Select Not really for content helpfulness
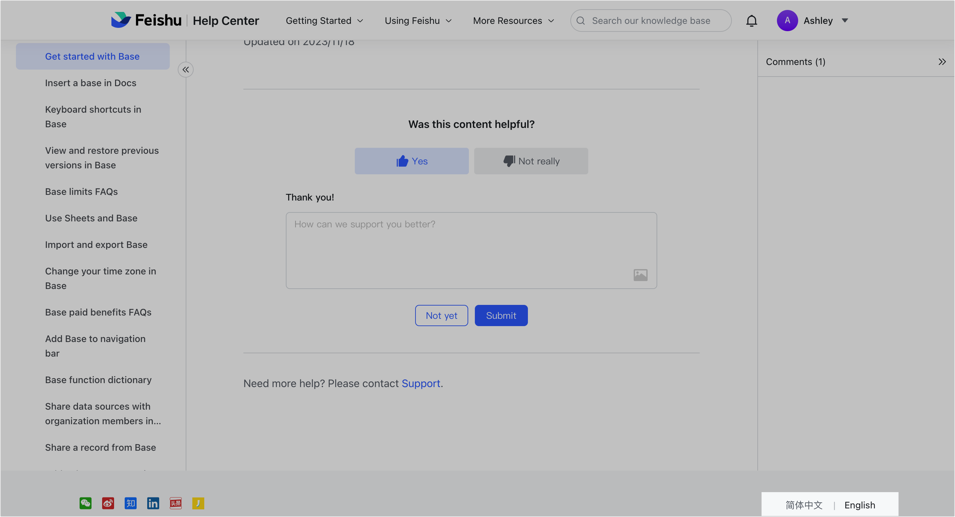 click(x=531, y=161)
